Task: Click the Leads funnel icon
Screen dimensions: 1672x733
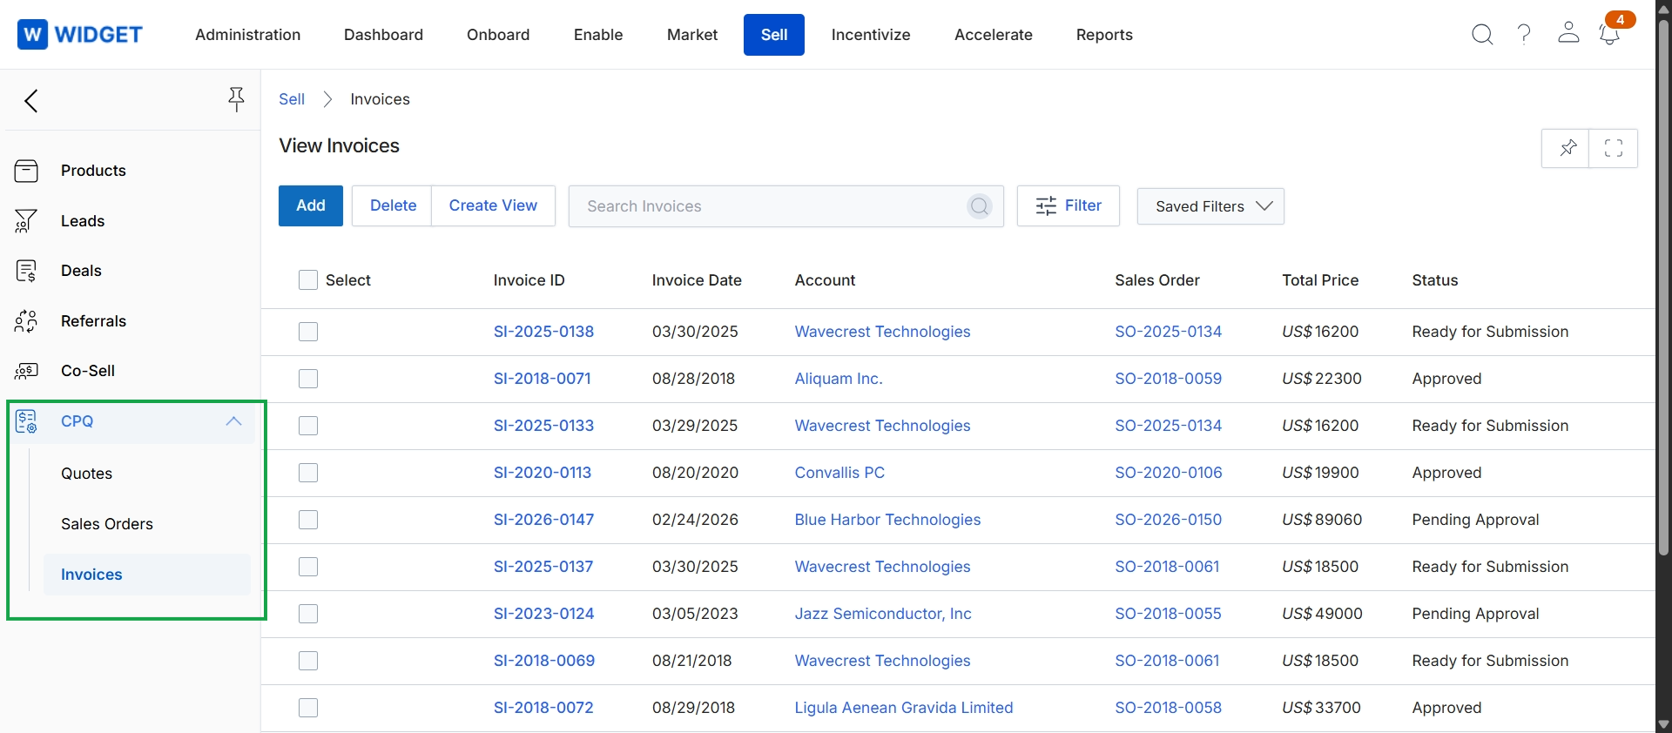Action: [26, 221]
